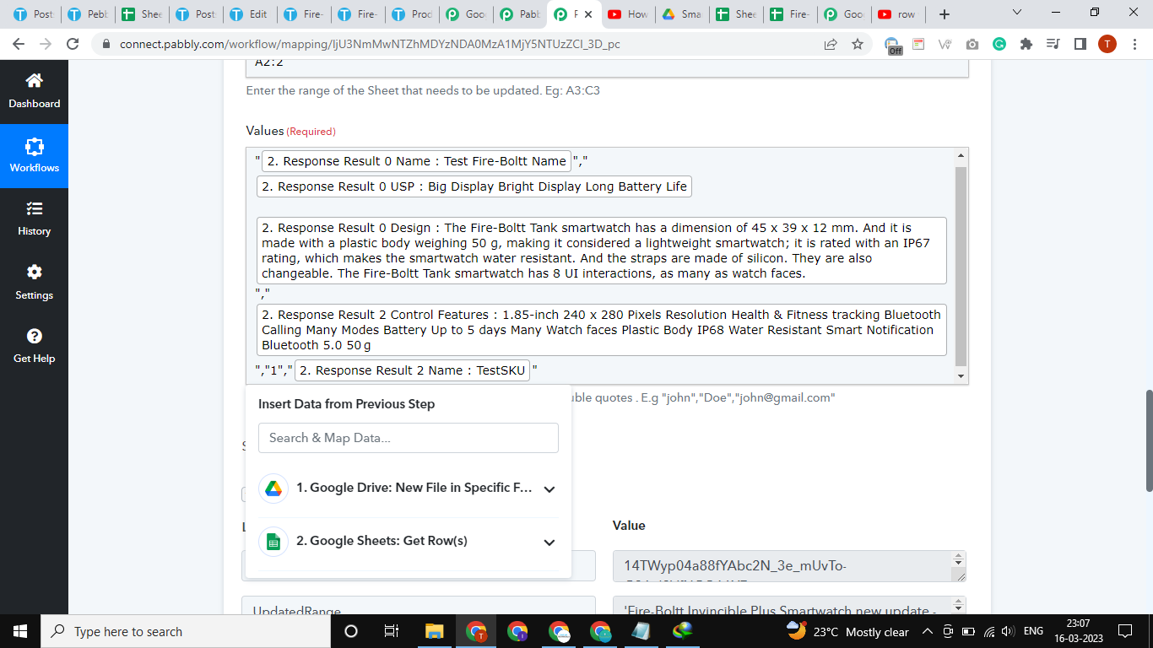
Task: Close the active Pabbly browser tab
Action: (x=588, y=14)
